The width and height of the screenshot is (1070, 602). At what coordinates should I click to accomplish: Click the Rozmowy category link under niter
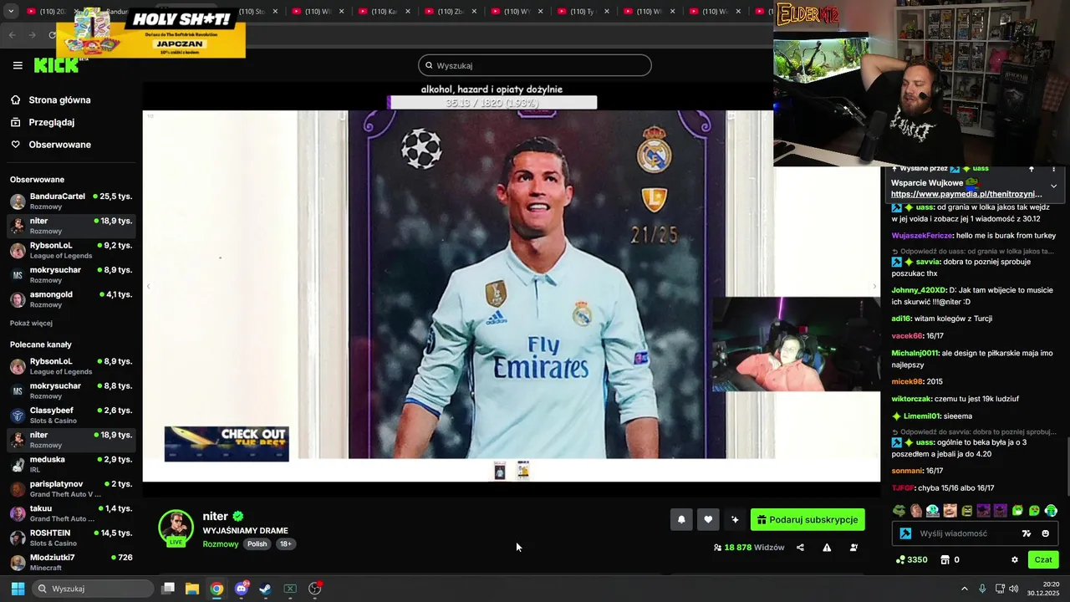tap(221, 544)
